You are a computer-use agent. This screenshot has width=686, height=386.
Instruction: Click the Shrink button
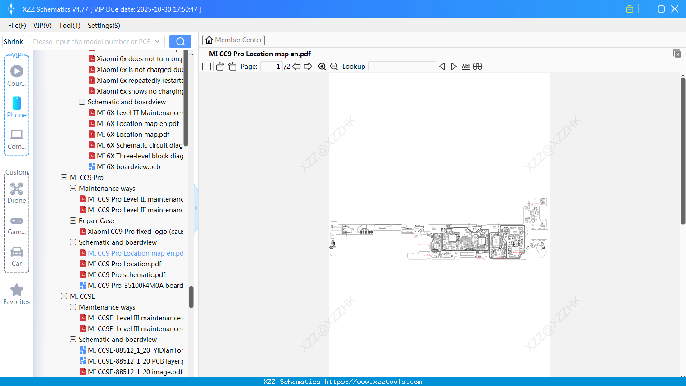14,41
